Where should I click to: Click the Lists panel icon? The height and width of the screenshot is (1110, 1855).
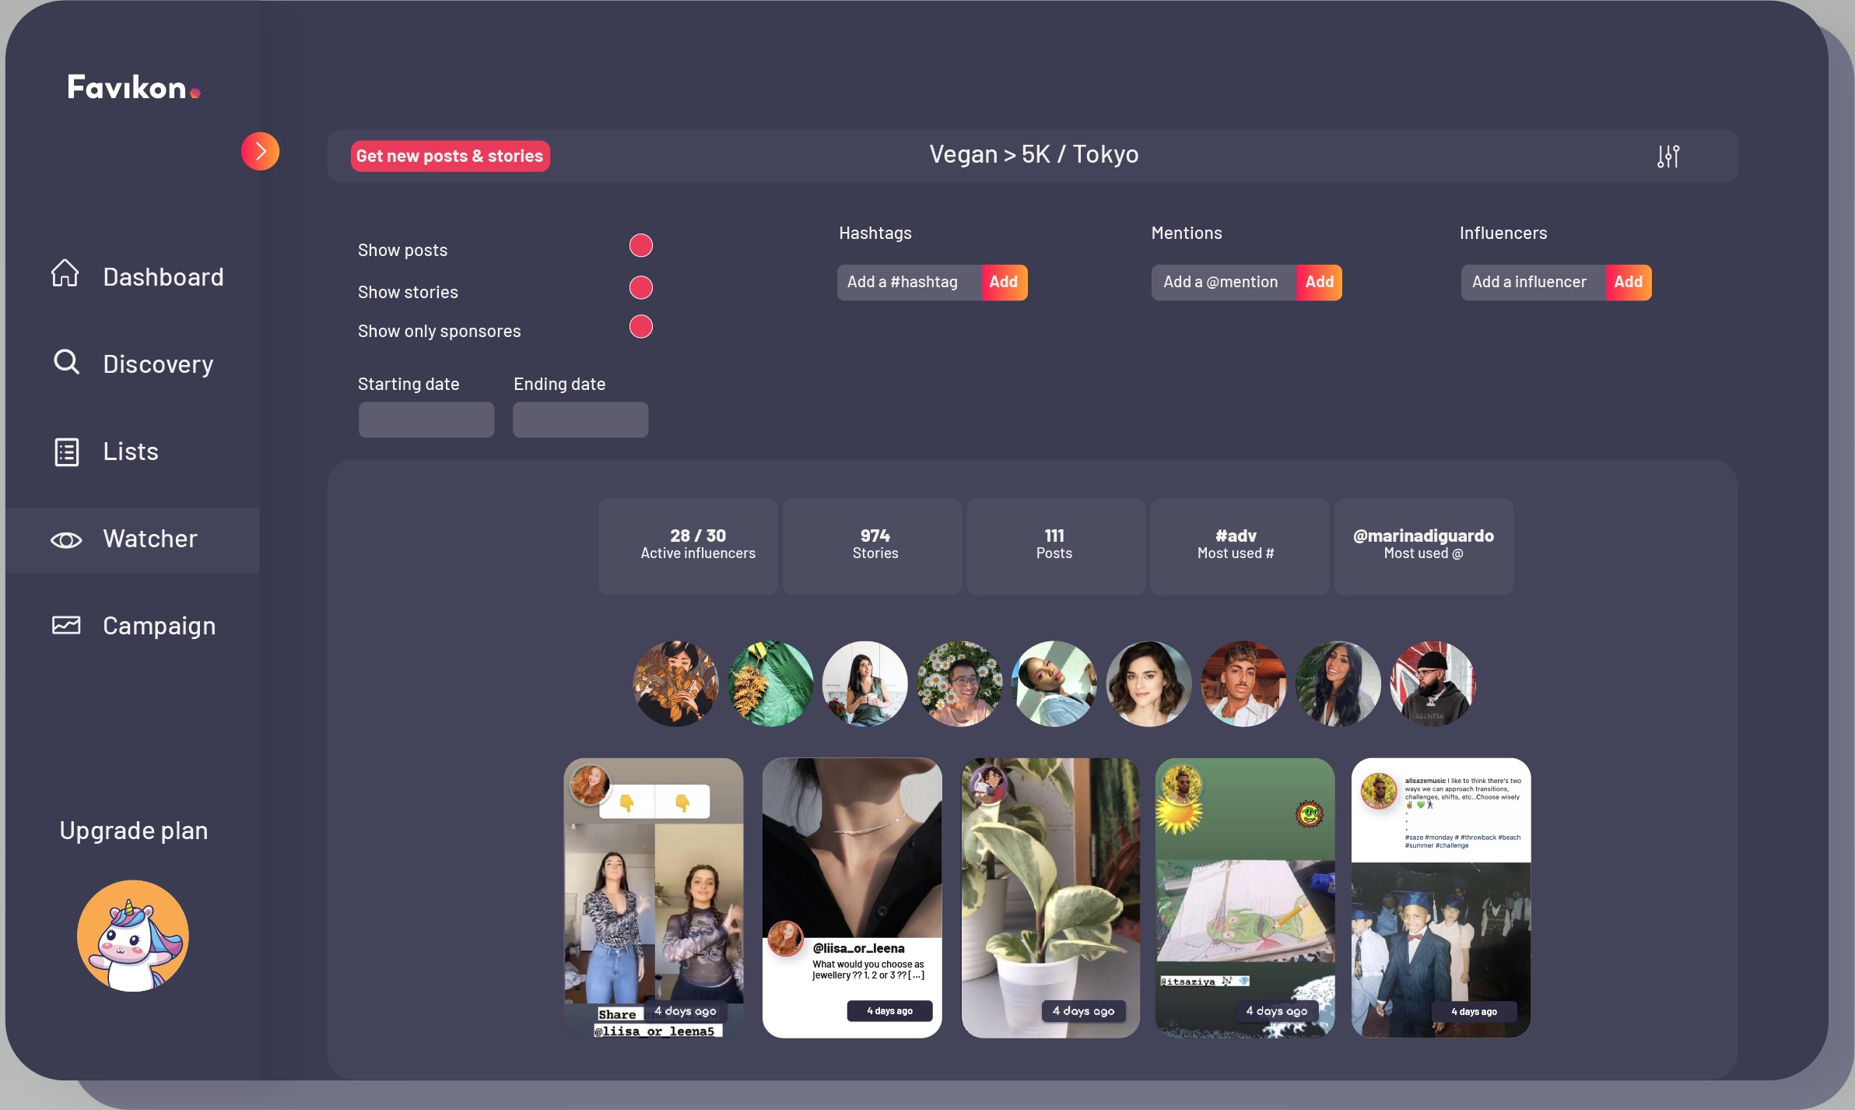click(66, 451)
